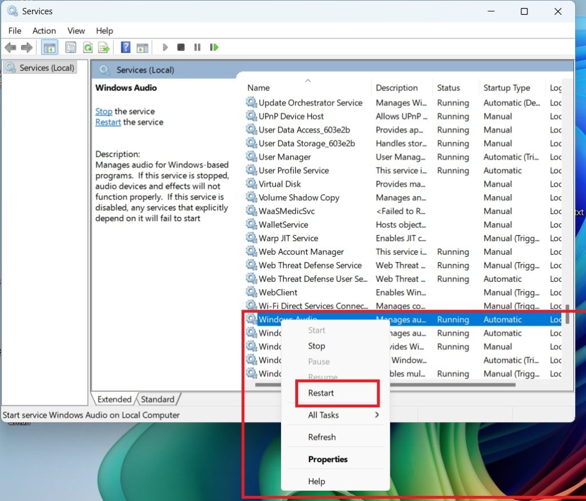Click the Restart the service link
Viewport: 586px width, 501px height.
[x=108, y=122]
